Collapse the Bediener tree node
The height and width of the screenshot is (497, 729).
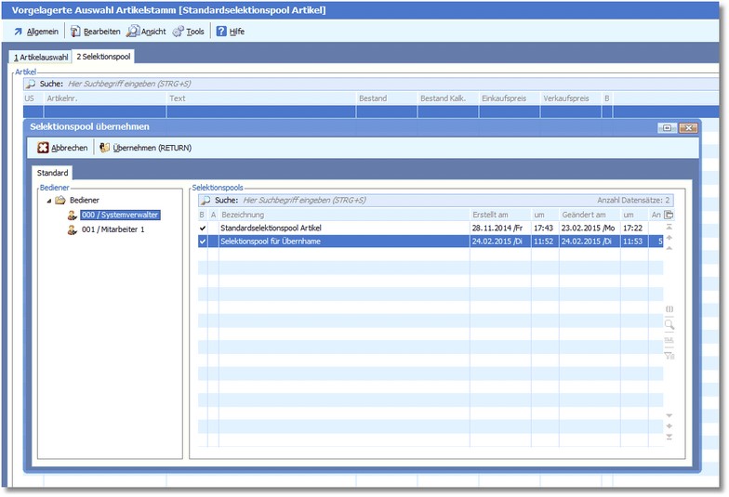[47, 201]
